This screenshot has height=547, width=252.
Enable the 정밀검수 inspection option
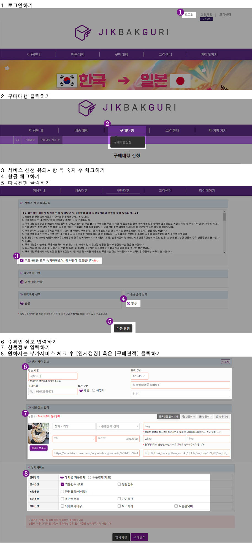(119, 484)
